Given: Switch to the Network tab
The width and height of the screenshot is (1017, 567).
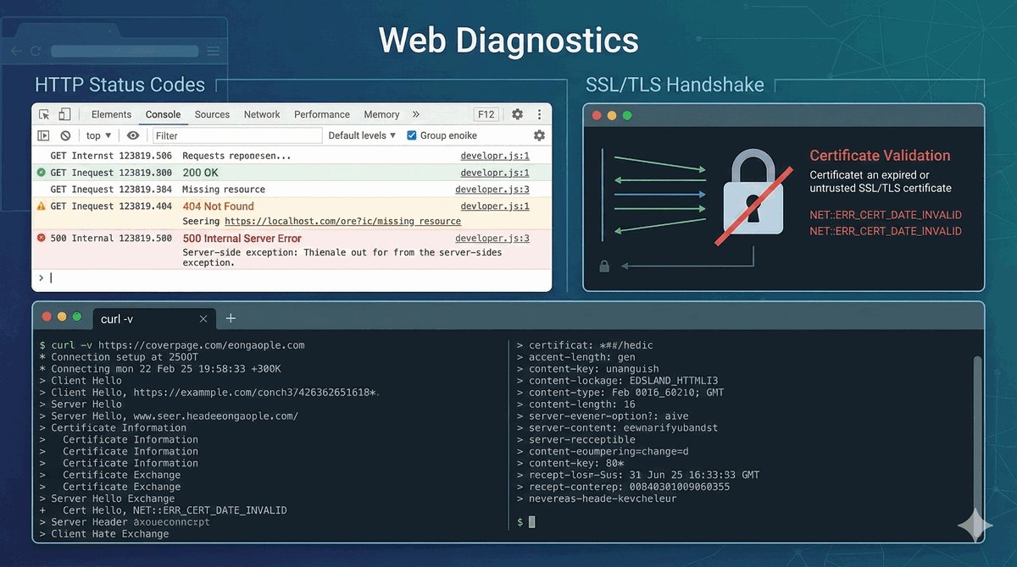Looking at the screenshot, I should tap(262, 114).
